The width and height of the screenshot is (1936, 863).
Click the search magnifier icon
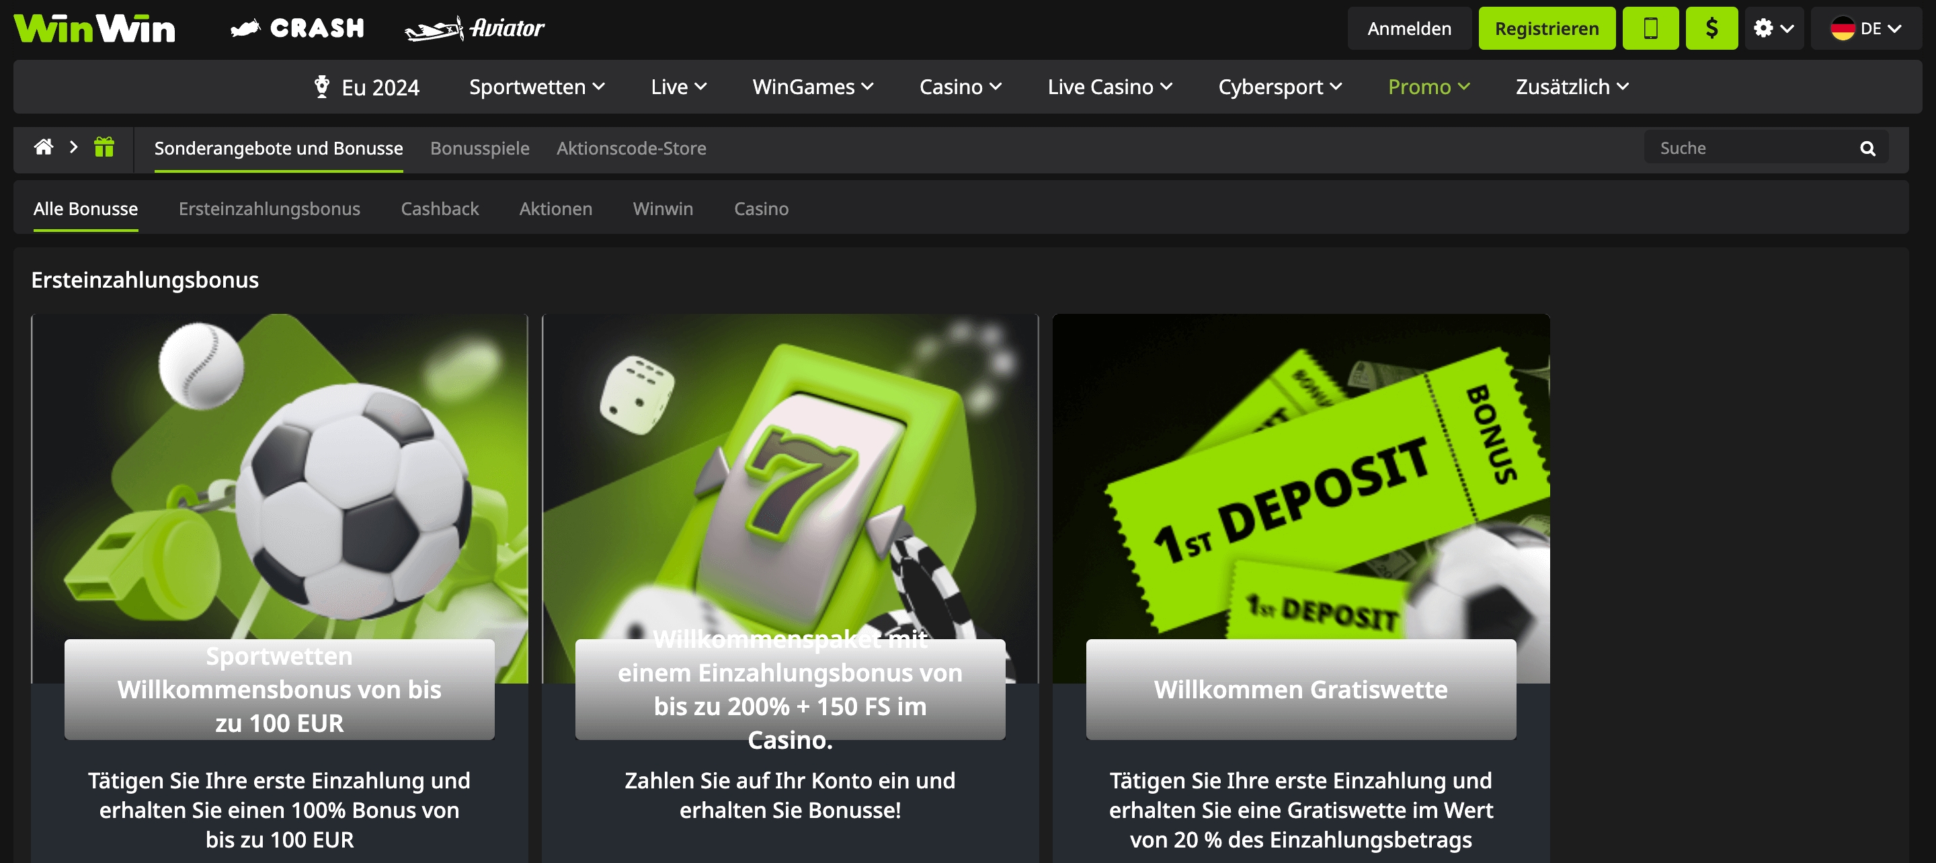[x=1867, y=149]
